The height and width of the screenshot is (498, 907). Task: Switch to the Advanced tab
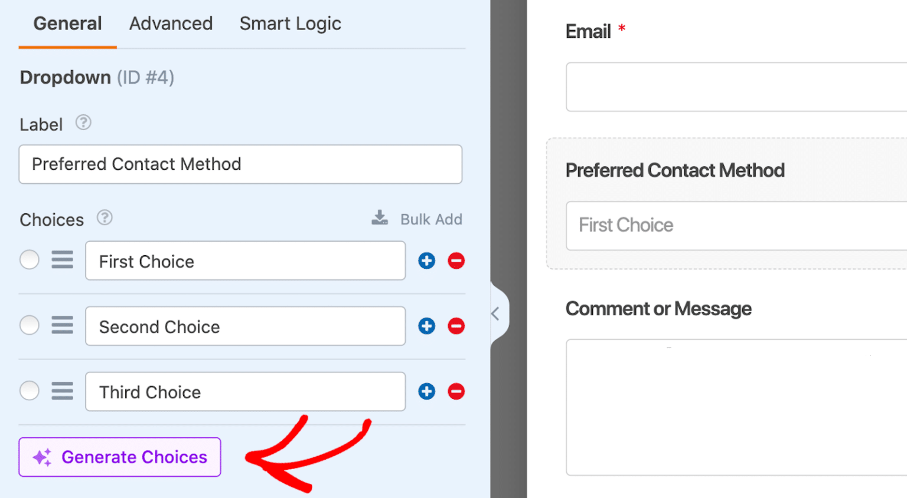(171, 24)
